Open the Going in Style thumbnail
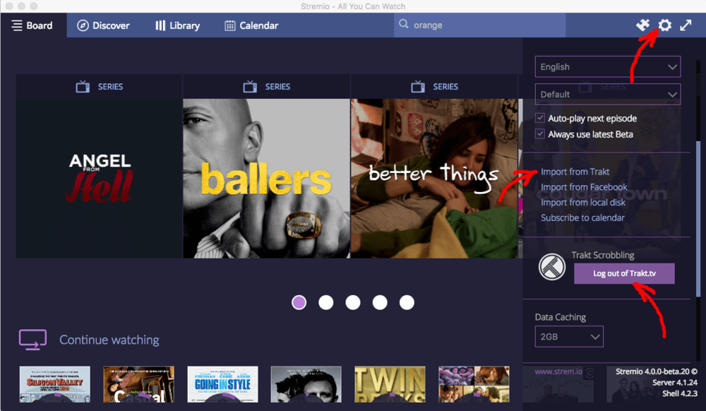The image size is (706, 411). point(222,384)
